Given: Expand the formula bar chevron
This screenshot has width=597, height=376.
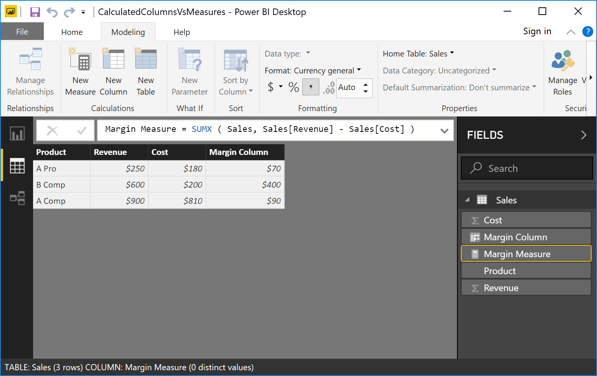Looking at the screenshot, I should [444, 131].
